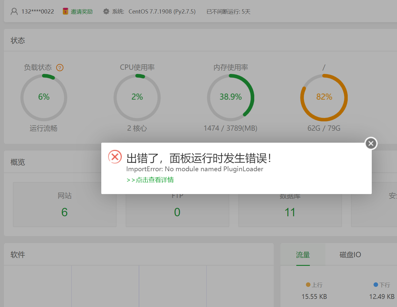
Task: Click the 6% load status gauge
Action: pyautogui.click(x=44, y=98)
